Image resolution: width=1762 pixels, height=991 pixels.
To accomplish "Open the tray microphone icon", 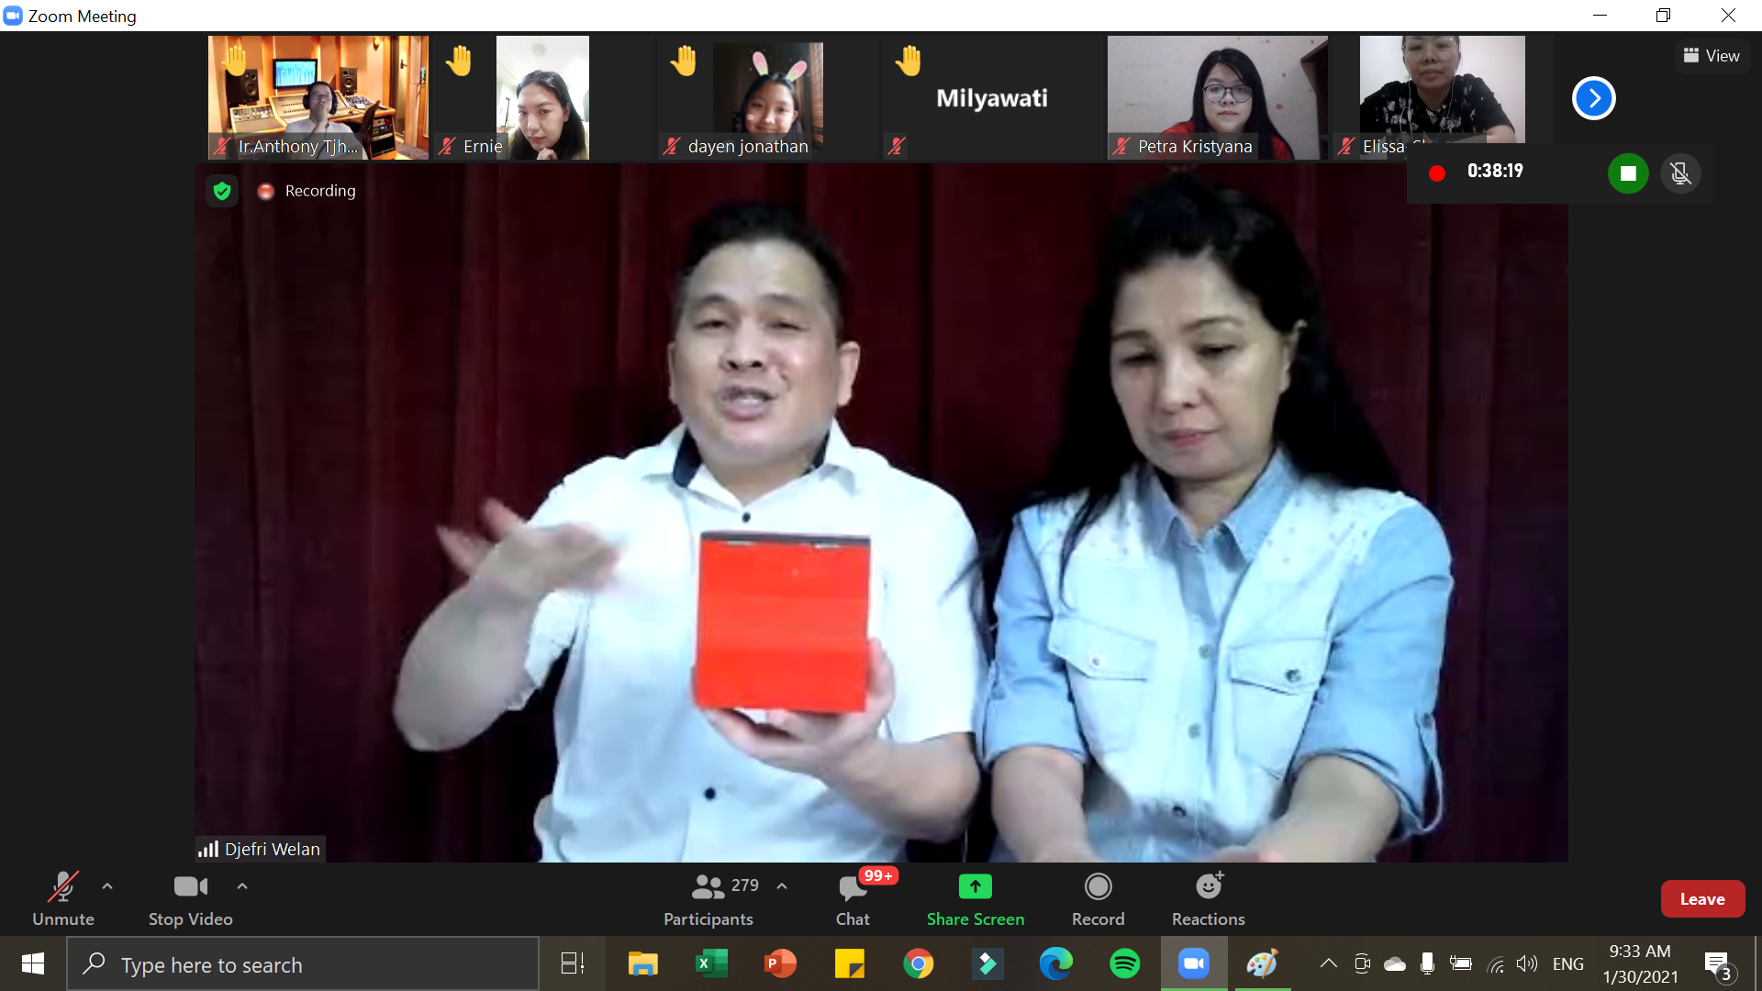I will [x=1427, y=963].
